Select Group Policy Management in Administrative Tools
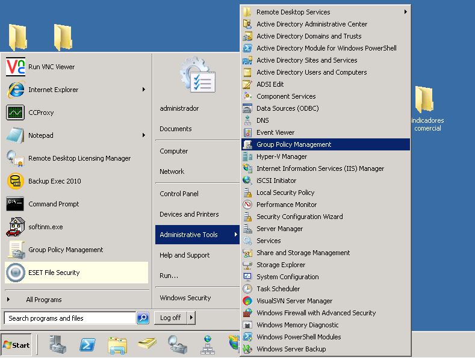This screenshot has width=475, height=358. [x=326, y=144]
